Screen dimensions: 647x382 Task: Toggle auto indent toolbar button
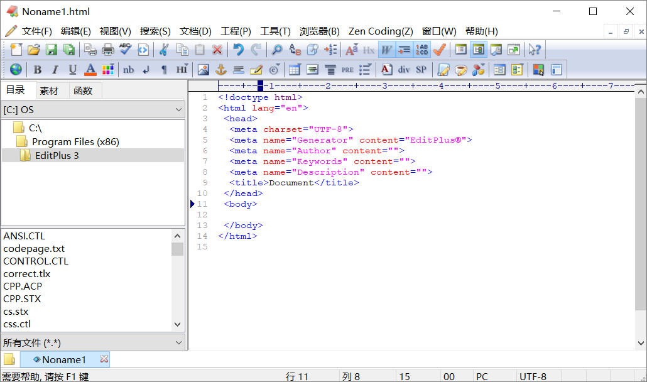(x=404, y=50)
